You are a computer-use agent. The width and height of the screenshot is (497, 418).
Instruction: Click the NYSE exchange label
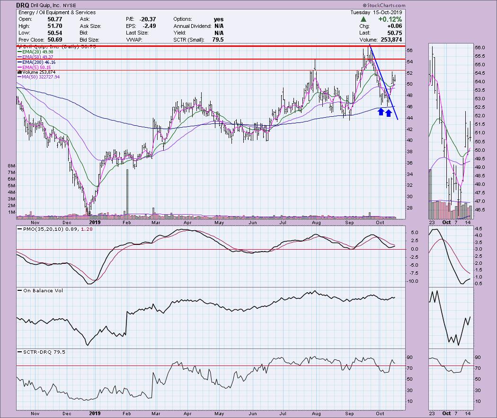(70, 5)
